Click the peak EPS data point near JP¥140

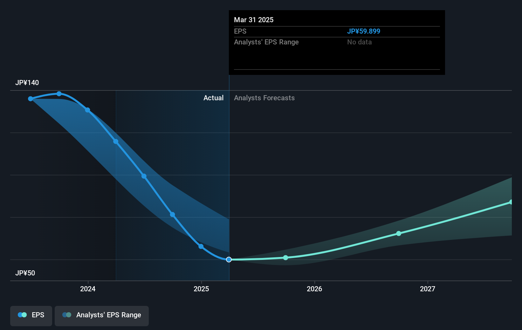point(59,94)
